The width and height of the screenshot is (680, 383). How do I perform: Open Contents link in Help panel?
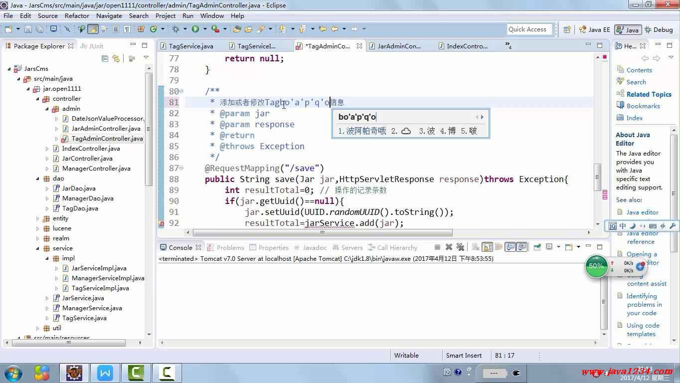coord(639,70)
